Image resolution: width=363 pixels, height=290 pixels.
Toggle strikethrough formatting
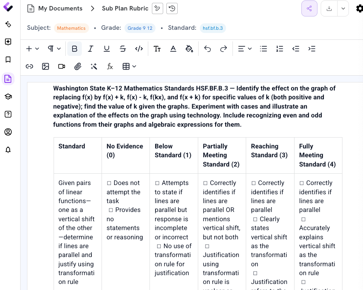pos(123,49)
